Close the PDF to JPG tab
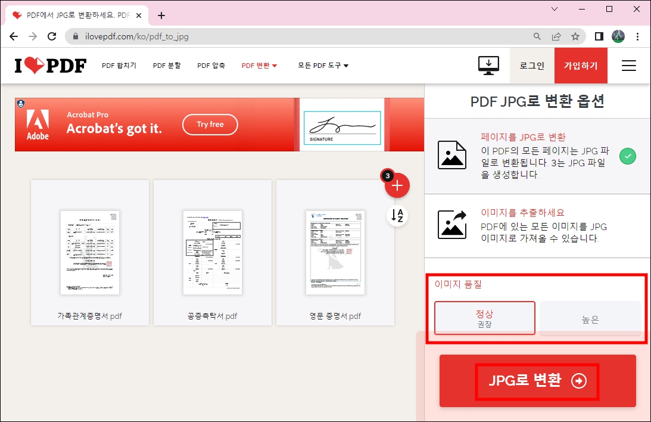Viewport: 651px width, 422px height. (x=139, y=15)
